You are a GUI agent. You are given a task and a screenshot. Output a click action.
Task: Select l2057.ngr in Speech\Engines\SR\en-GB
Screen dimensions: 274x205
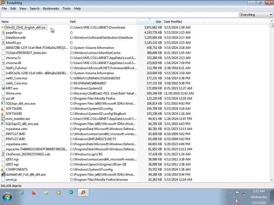click(x=12, y=164)
